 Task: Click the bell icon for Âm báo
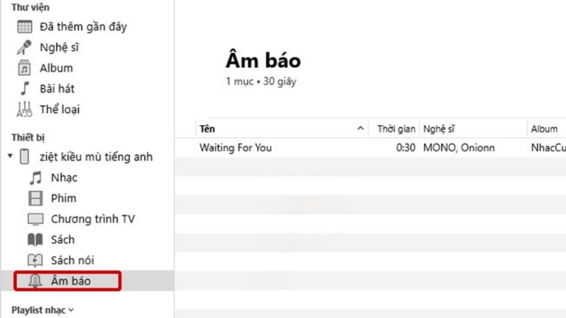pyautogui.click(x=35, y=281)
